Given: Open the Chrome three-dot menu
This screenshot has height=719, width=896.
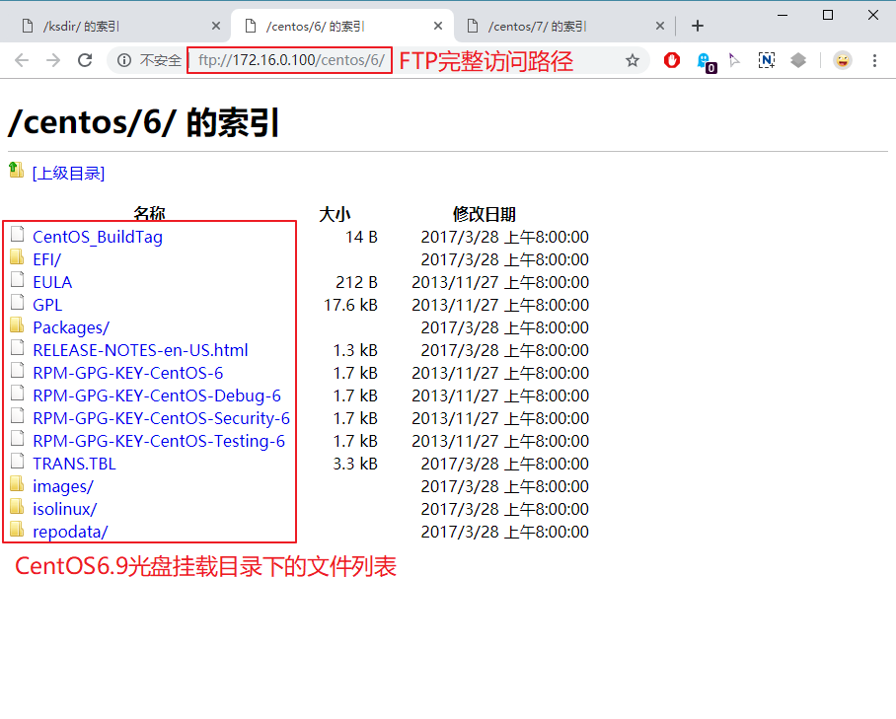Looking at the screenshot, I should (x=874, y=60).
